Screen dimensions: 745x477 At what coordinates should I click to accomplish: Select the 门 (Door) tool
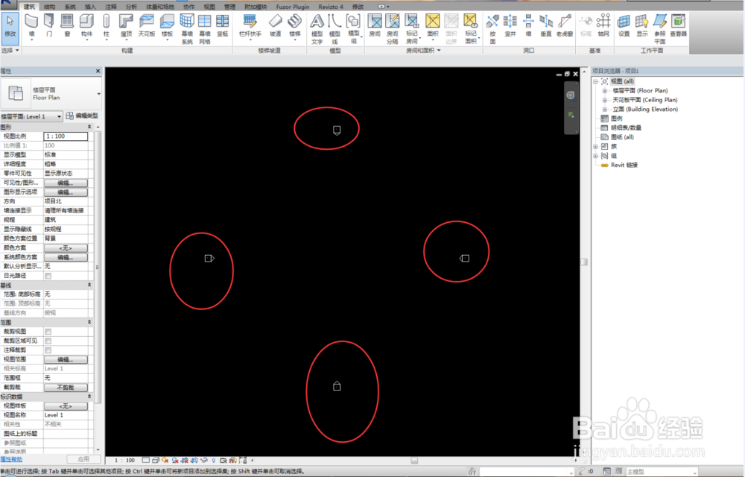(x=49, y=25)
